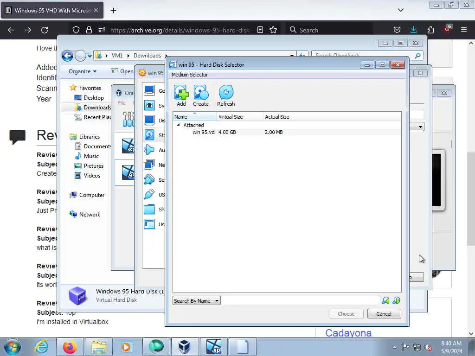
Task: Click Downloads in the Explorer address path
Action: [147, 56]
